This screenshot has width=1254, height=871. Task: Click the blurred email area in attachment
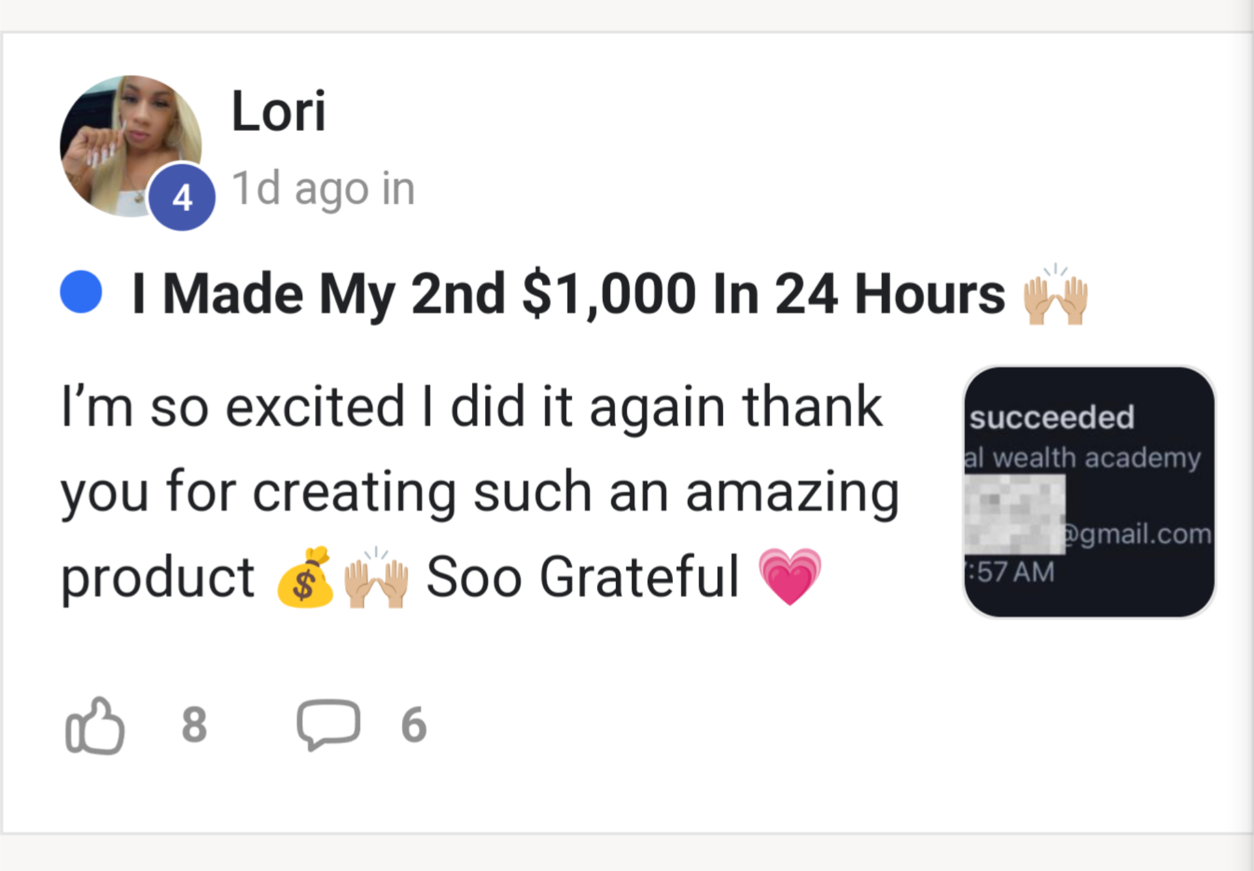click(1015, 514)
